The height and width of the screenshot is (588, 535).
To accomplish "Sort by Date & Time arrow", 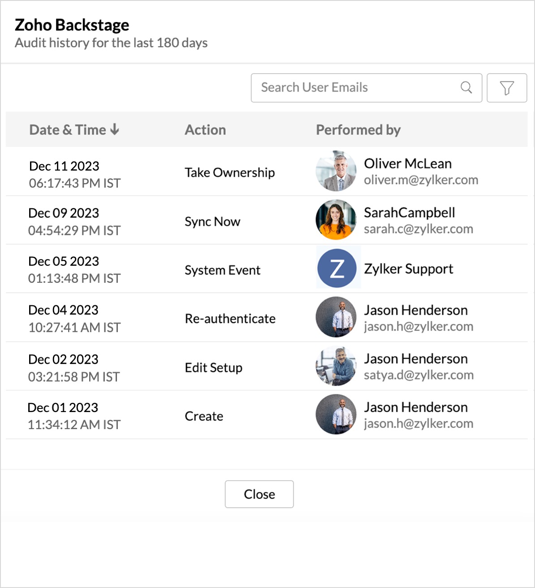I will pos(115,130).
